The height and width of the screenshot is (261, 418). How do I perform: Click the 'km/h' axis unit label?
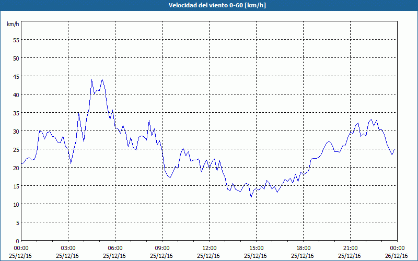coord(13,24)
